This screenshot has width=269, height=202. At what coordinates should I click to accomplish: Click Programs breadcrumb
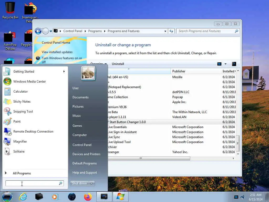coord(95,31)
